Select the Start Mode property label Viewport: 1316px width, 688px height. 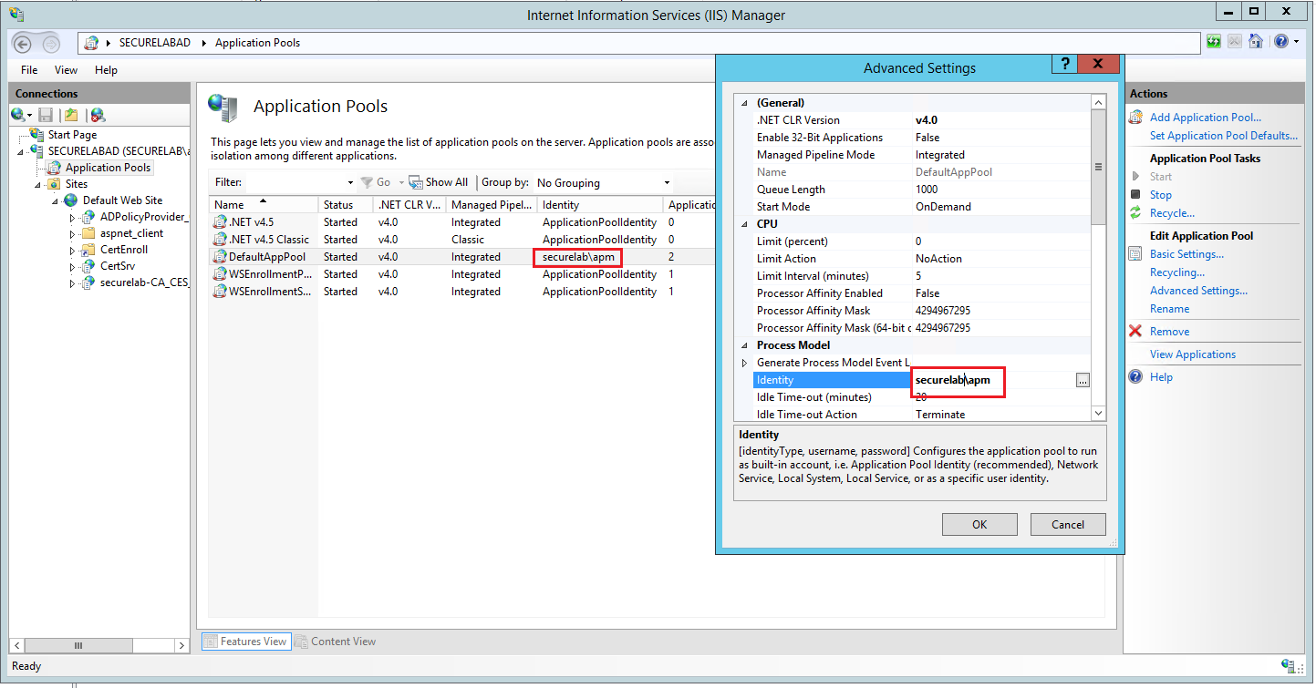(x=783, y=207)
